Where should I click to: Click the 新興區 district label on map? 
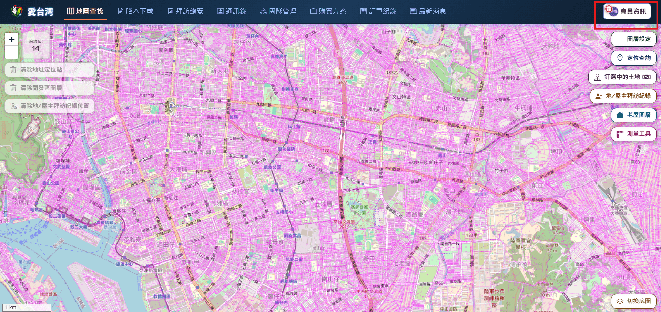tap(208, 152)
